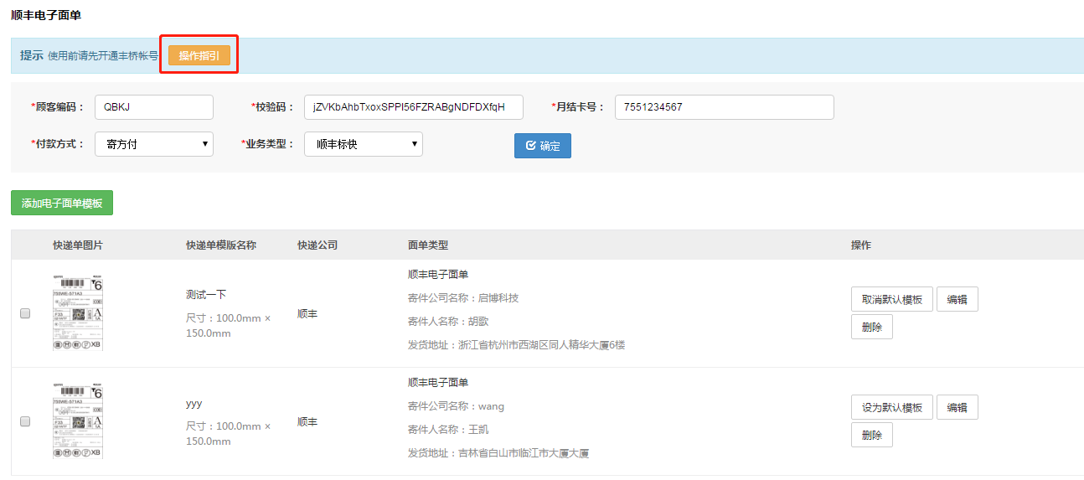Tick the checkbox for the yyy template row
Image resolution: width=1084 pixels, height=480 pixels.
[25, 421]
